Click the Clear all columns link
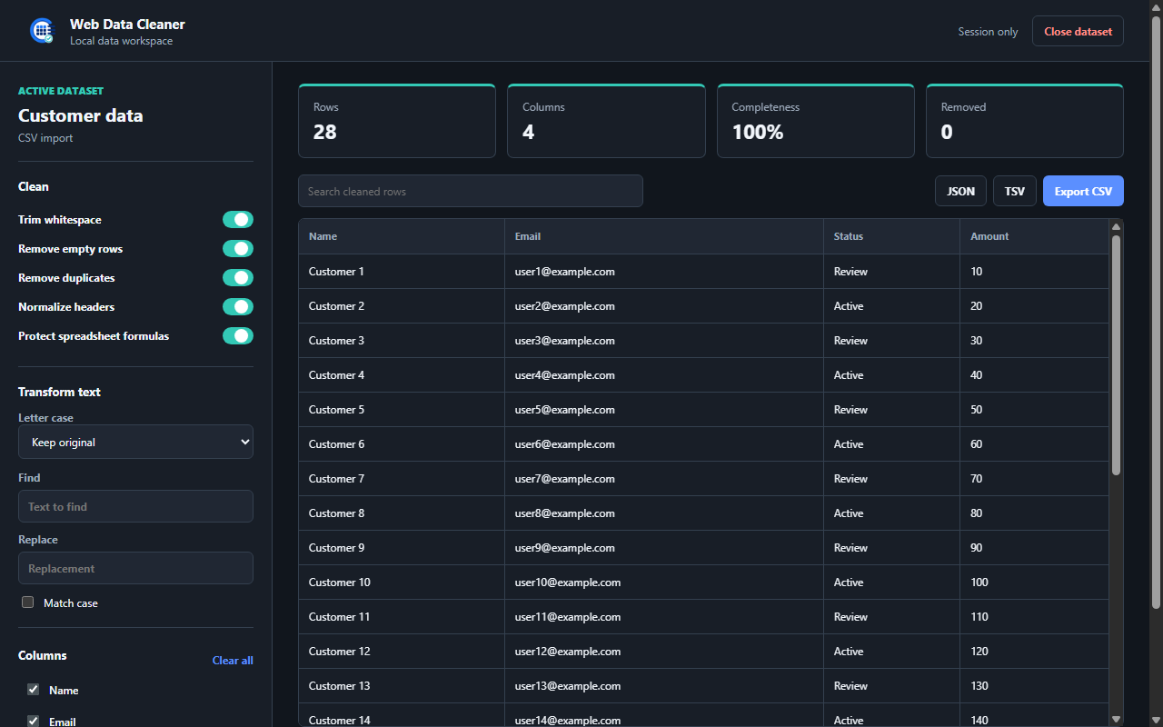This screenshot has height=727, width=1163. [233, 661]
